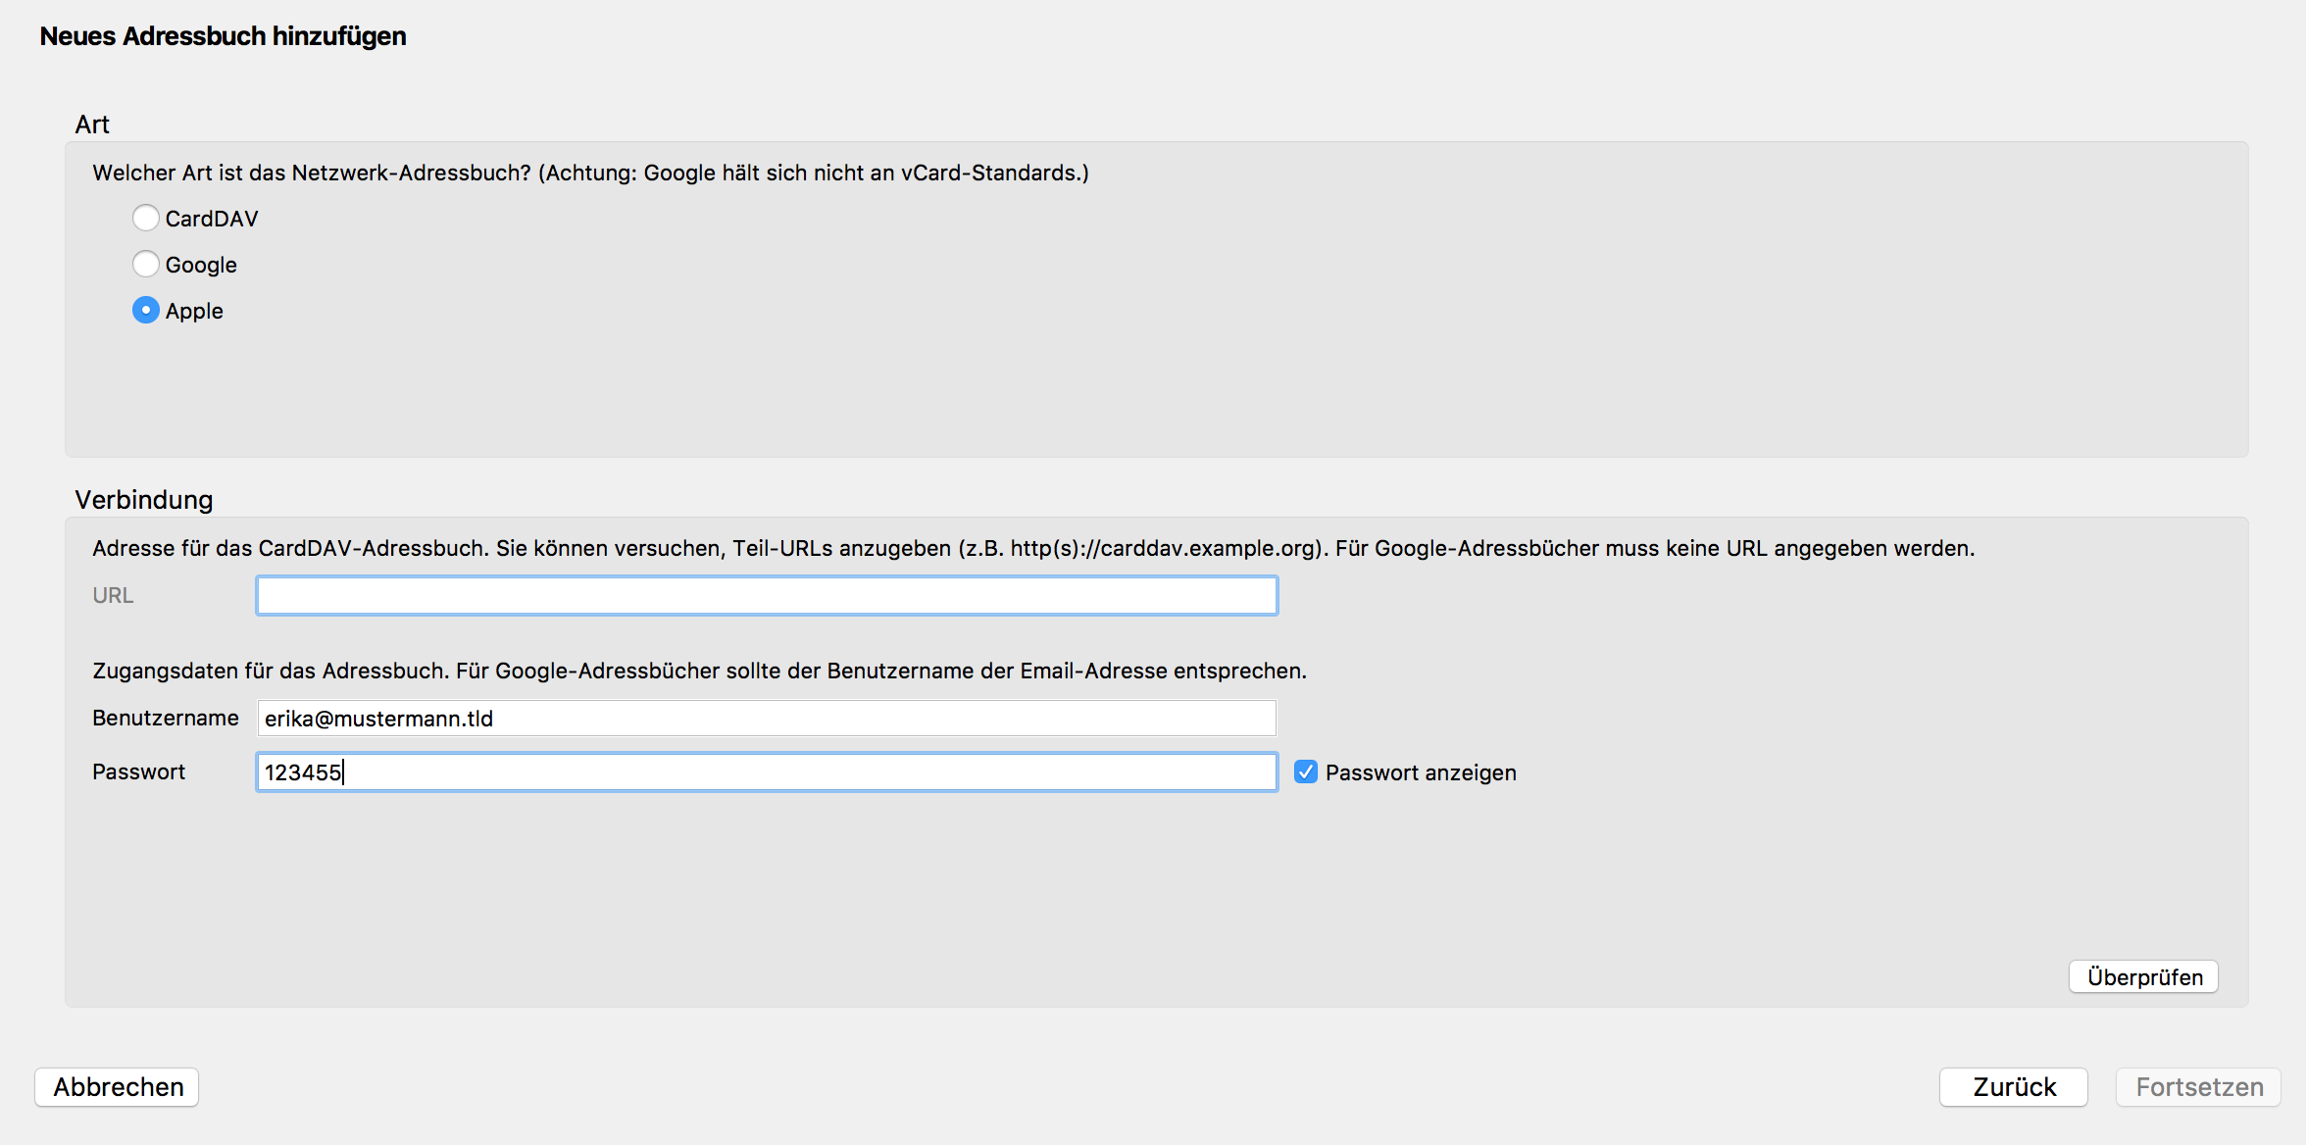Select the Apple radio option
The height and width of the screenshot is (1145, 2306).
click(x=146, y=310)
